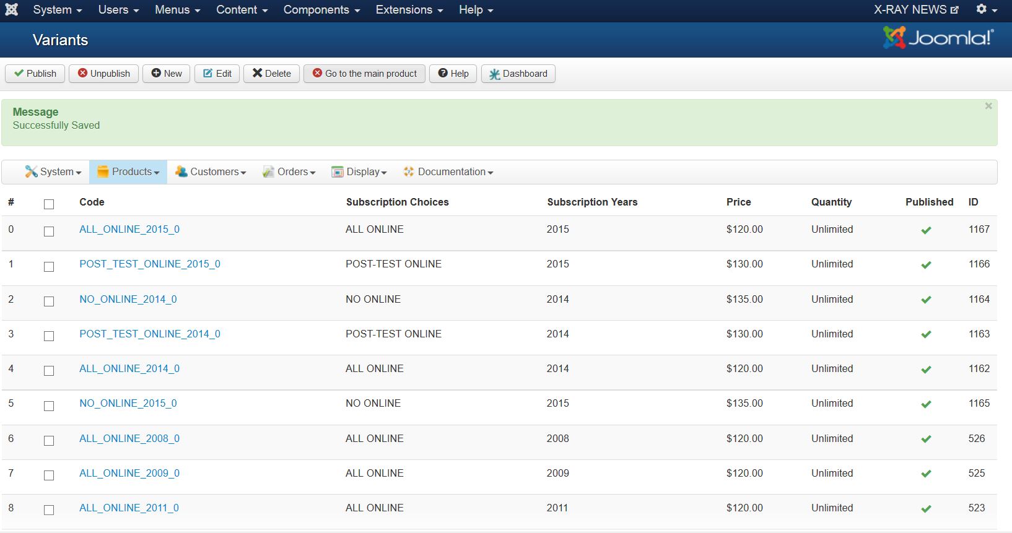Open variant ALL_ONLINE_2009_0
Screen dimensions: 1012x533
coord(129,474)
